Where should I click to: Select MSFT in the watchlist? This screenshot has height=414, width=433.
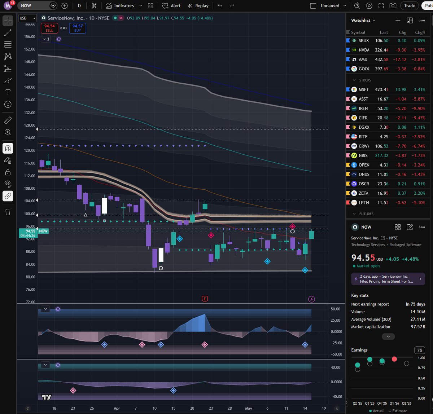[388, 89]
